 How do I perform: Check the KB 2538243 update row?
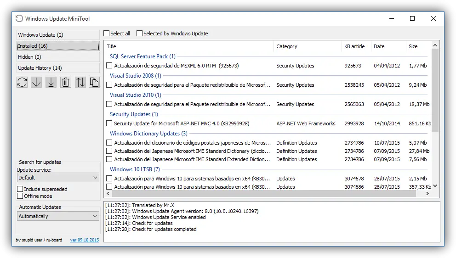click(109, 85)
